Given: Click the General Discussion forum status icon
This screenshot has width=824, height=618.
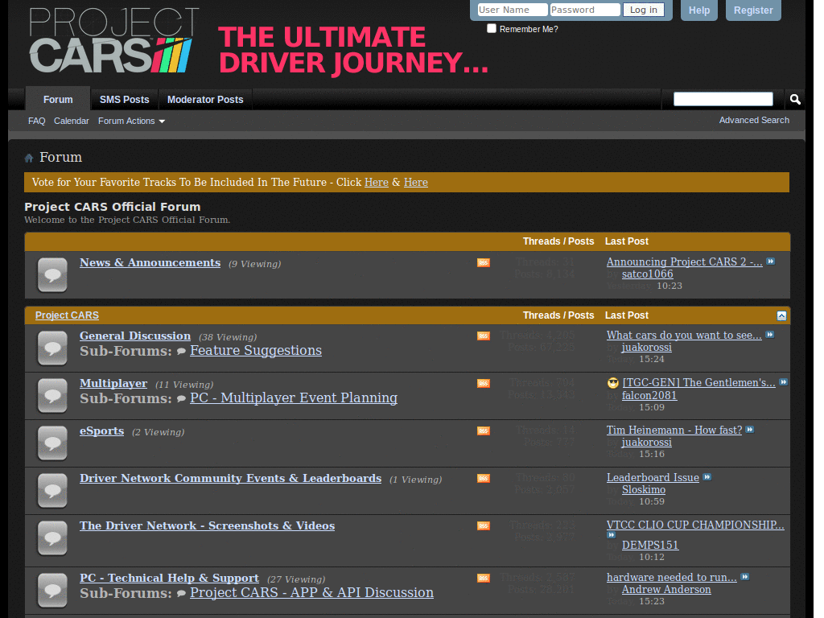Looking at the screenshot, I should (x=52, y=348).
